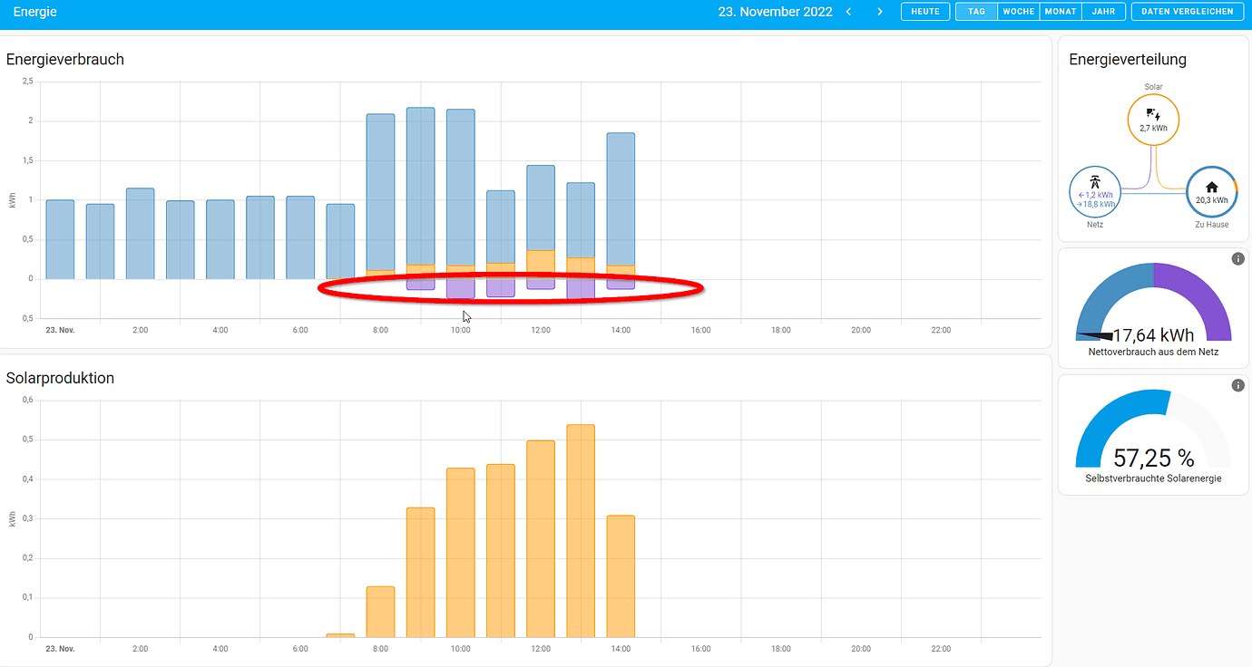Click the HEUTE button

(924, 11)
